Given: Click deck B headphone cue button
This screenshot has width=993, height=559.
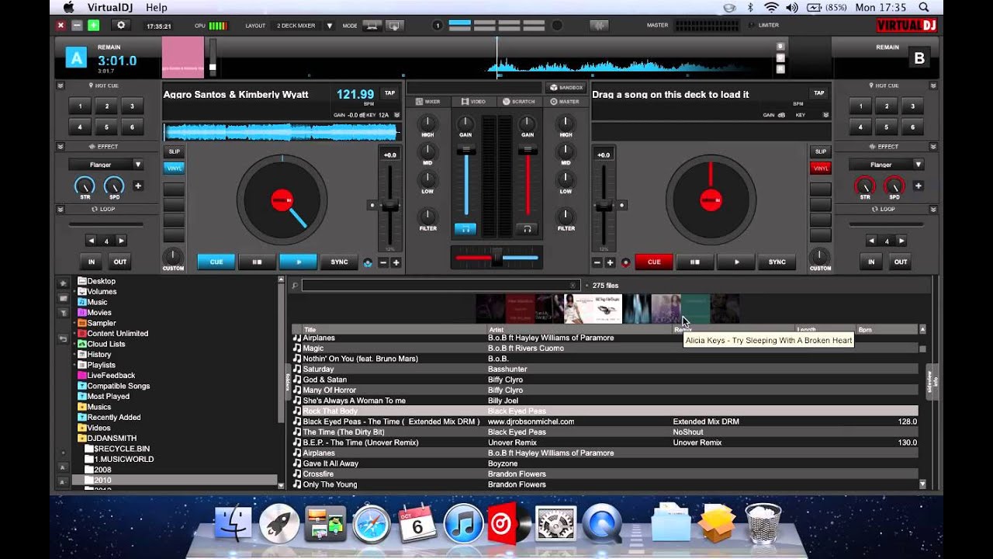Looking at the screenshot, I should 527,228.
